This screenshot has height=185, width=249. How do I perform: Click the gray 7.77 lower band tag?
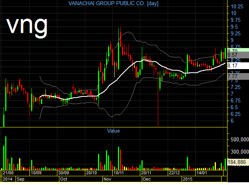238,77
